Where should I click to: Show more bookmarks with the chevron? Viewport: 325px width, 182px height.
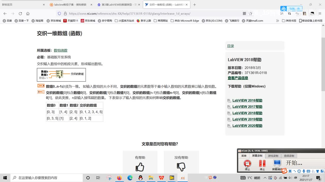(x=278, y=21)
